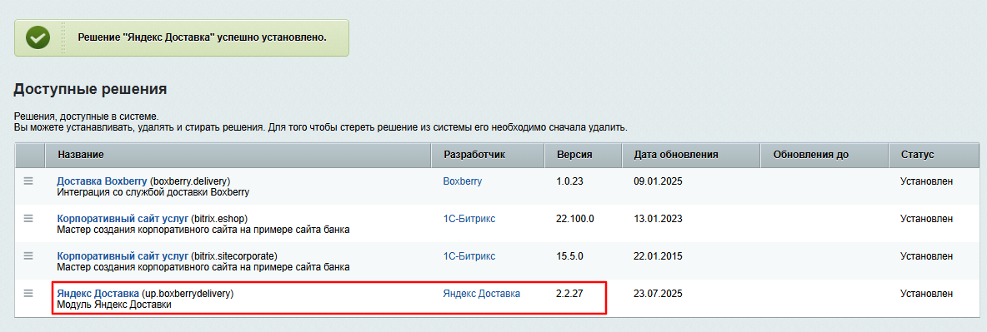
Task: Click the green success checkmark icon
Action: [x=38, y=37]
